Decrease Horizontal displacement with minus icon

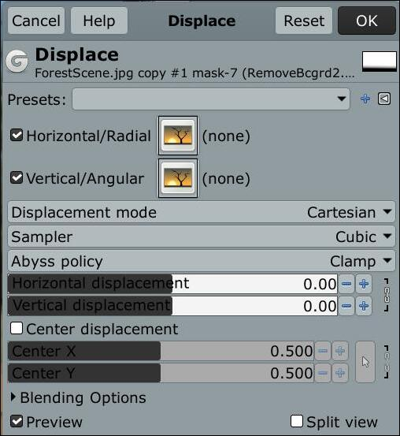346,284
